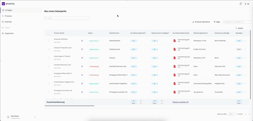Open the rows-per-page dropdown showing 10
The image size is (253, 121).
231,114
